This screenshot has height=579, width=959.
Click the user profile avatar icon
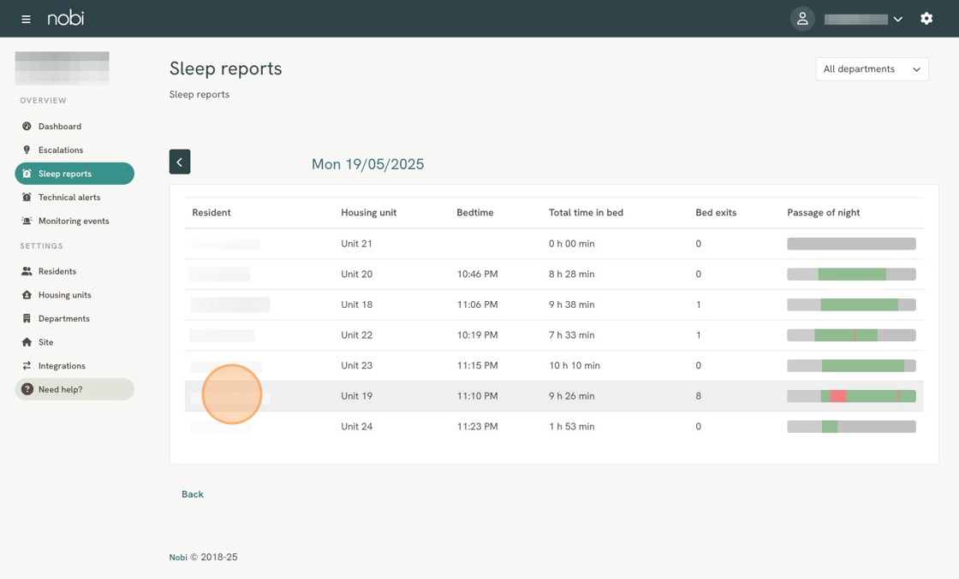(802, 19)
